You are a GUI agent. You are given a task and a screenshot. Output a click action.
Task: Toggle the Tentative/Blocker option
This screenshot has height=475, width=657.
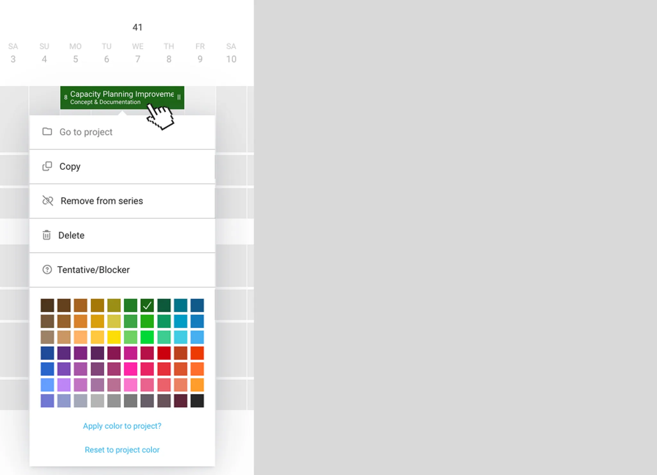[x=122, y=270]
